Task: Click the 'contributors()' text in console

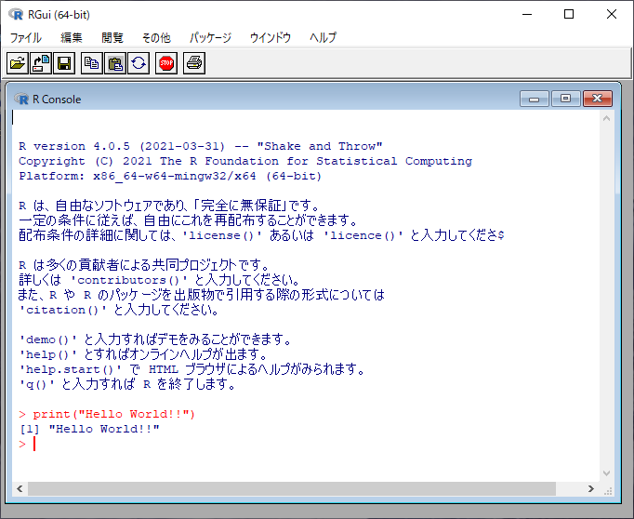Action: click(x=129, y=280)
